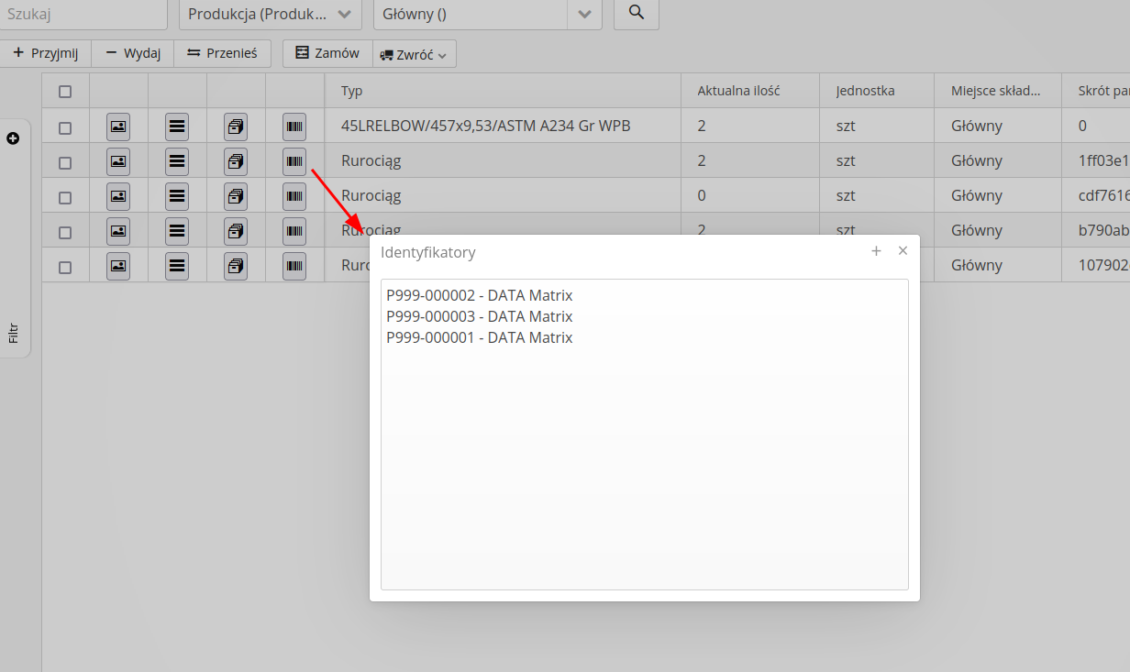Open the Zwróć dropdown menu
The image size is (1130, 672).
click(415, 54)
